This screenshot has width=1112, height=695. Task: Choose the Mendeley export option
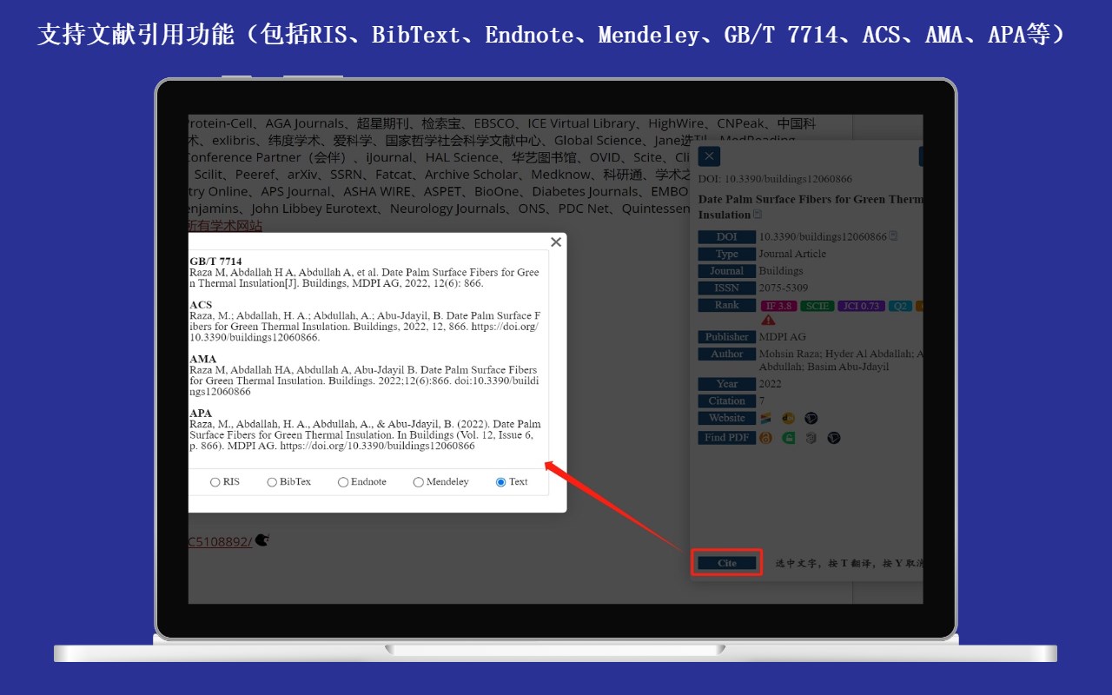coord(419,482)
